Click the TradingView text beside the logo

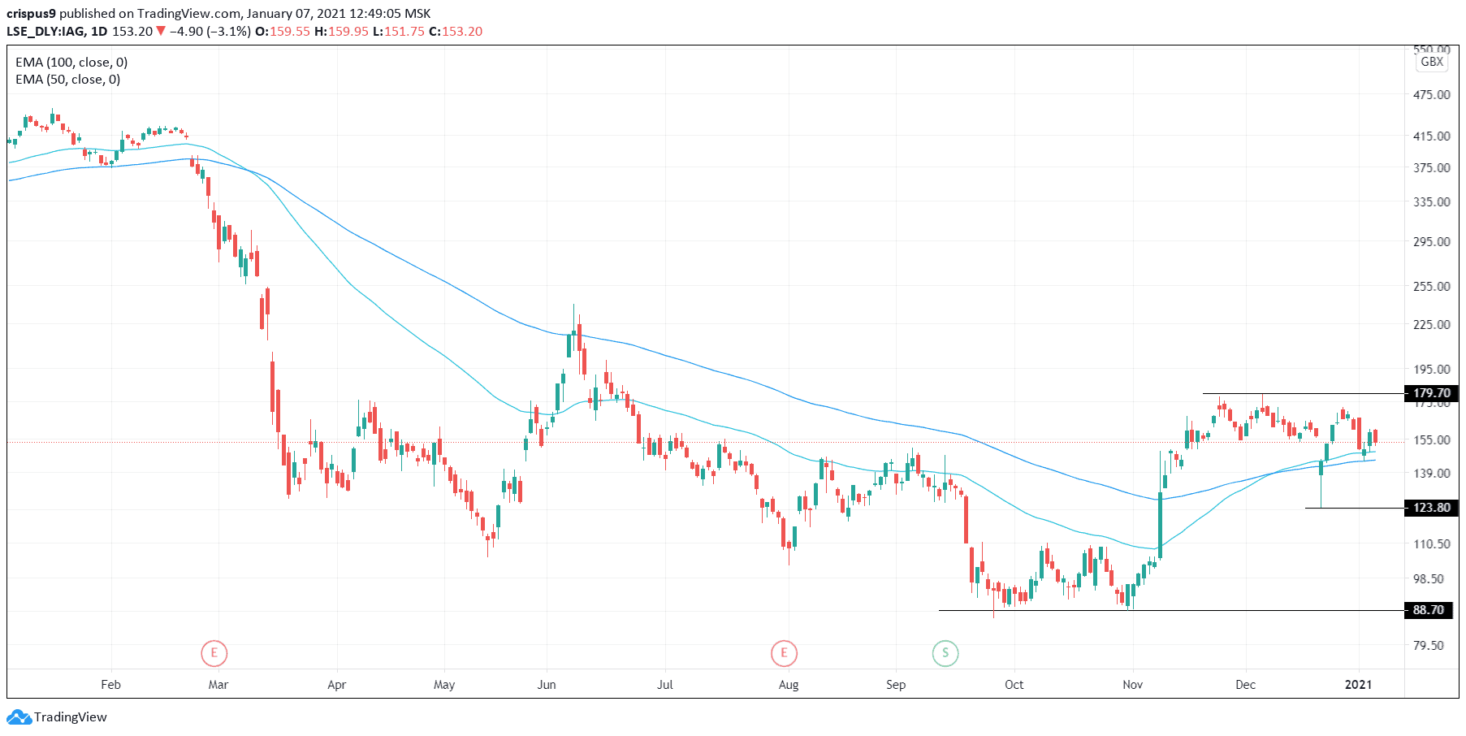tap(71, 717)
